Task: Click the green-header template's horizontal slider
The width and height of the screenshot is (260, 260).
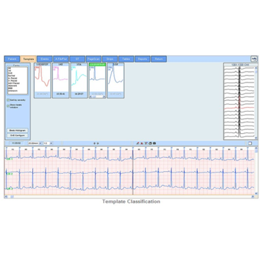Action: coord(97,97)
